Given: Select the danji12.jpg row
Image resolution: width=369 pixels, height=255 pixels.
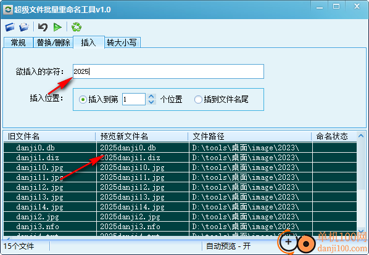Looking at the screenshot, I should pyautogui.click(x=180, y=187).
